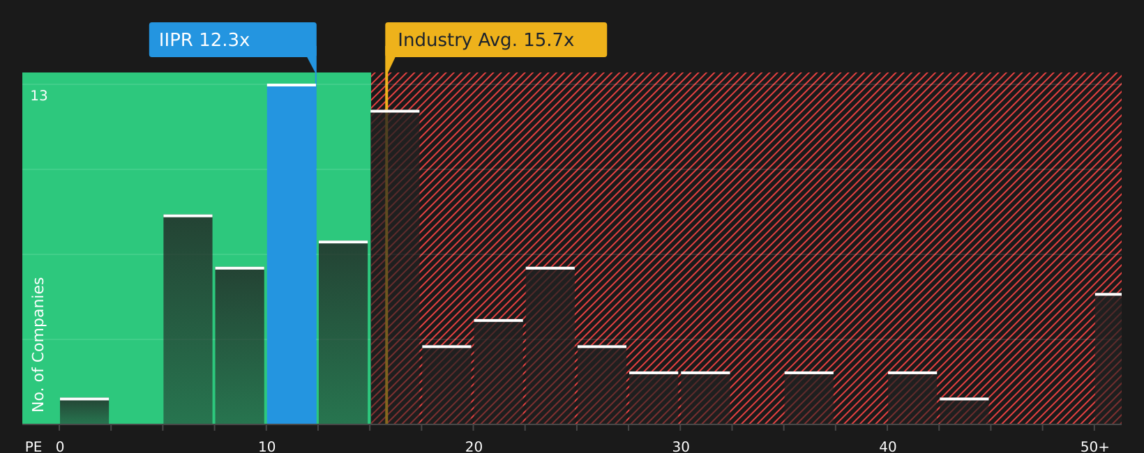Select the bar for PE 40 to 42.5

pyautogui.click(x=912, y=398)
